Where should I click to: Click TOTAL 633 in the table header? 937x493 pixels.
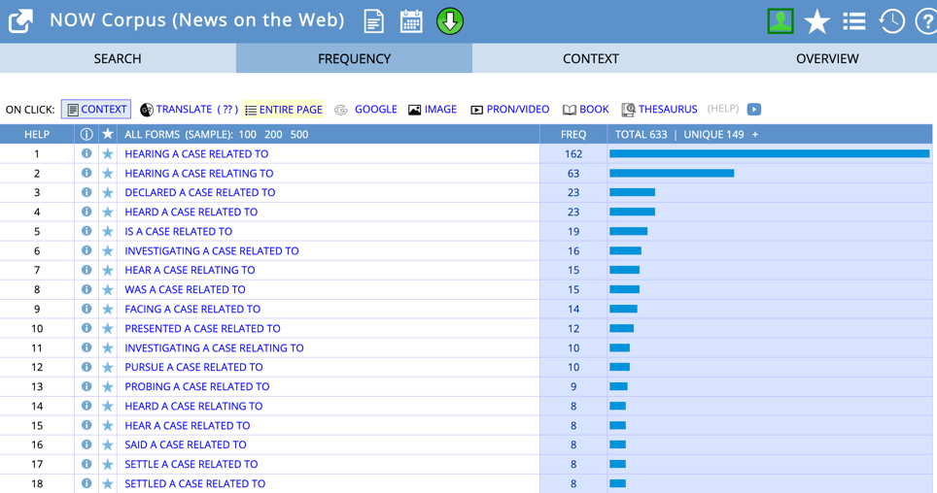pos(642,134)
